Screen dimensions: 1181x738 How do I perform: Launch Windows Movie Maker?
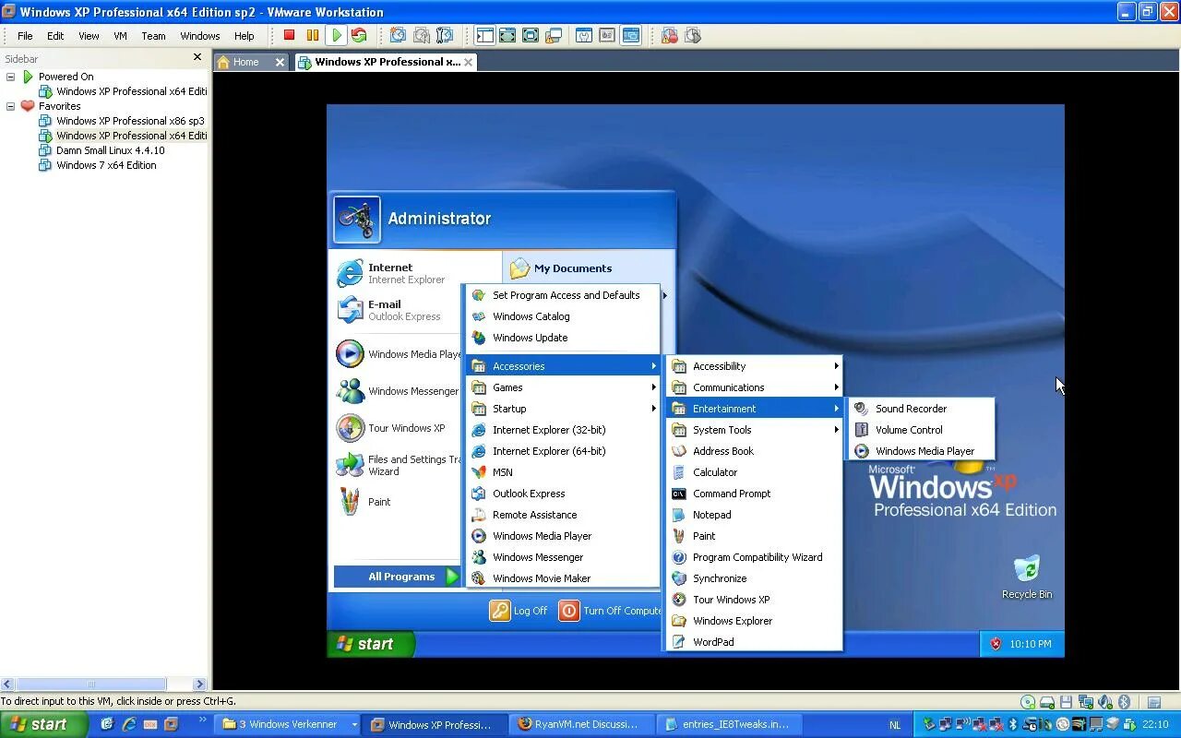click(x=563, y=578)
